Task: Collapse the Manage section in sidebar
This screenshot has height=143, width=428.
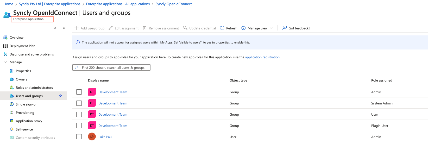Action: [5, 62]
